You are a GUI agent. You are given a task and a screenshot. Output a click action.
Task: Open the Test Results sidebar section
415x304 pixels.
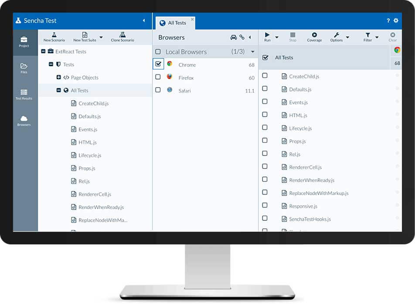click(24, 95)
